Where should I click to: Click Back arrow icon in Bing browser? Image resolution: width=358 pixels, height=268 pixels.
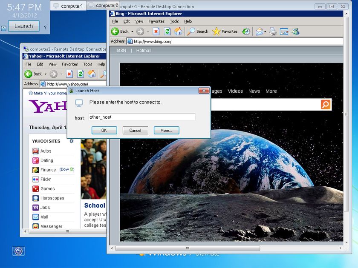point(115,31)
